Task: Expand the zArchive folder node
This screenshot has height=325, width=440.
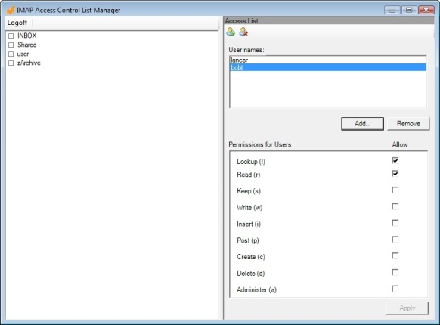Action: pos(11,63)
